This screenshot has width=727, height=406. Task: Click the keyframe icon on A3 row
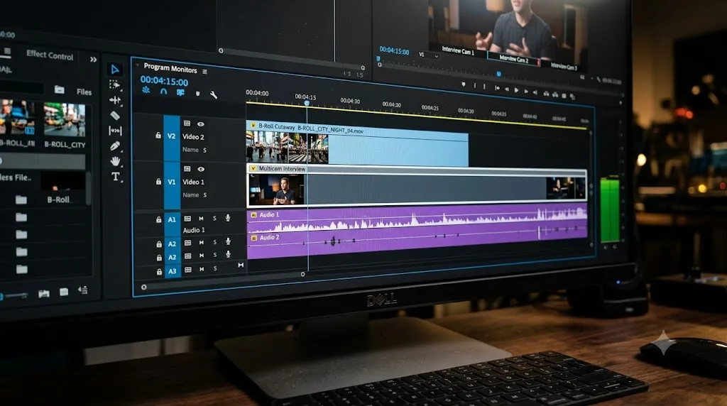[x=241, y=265]
